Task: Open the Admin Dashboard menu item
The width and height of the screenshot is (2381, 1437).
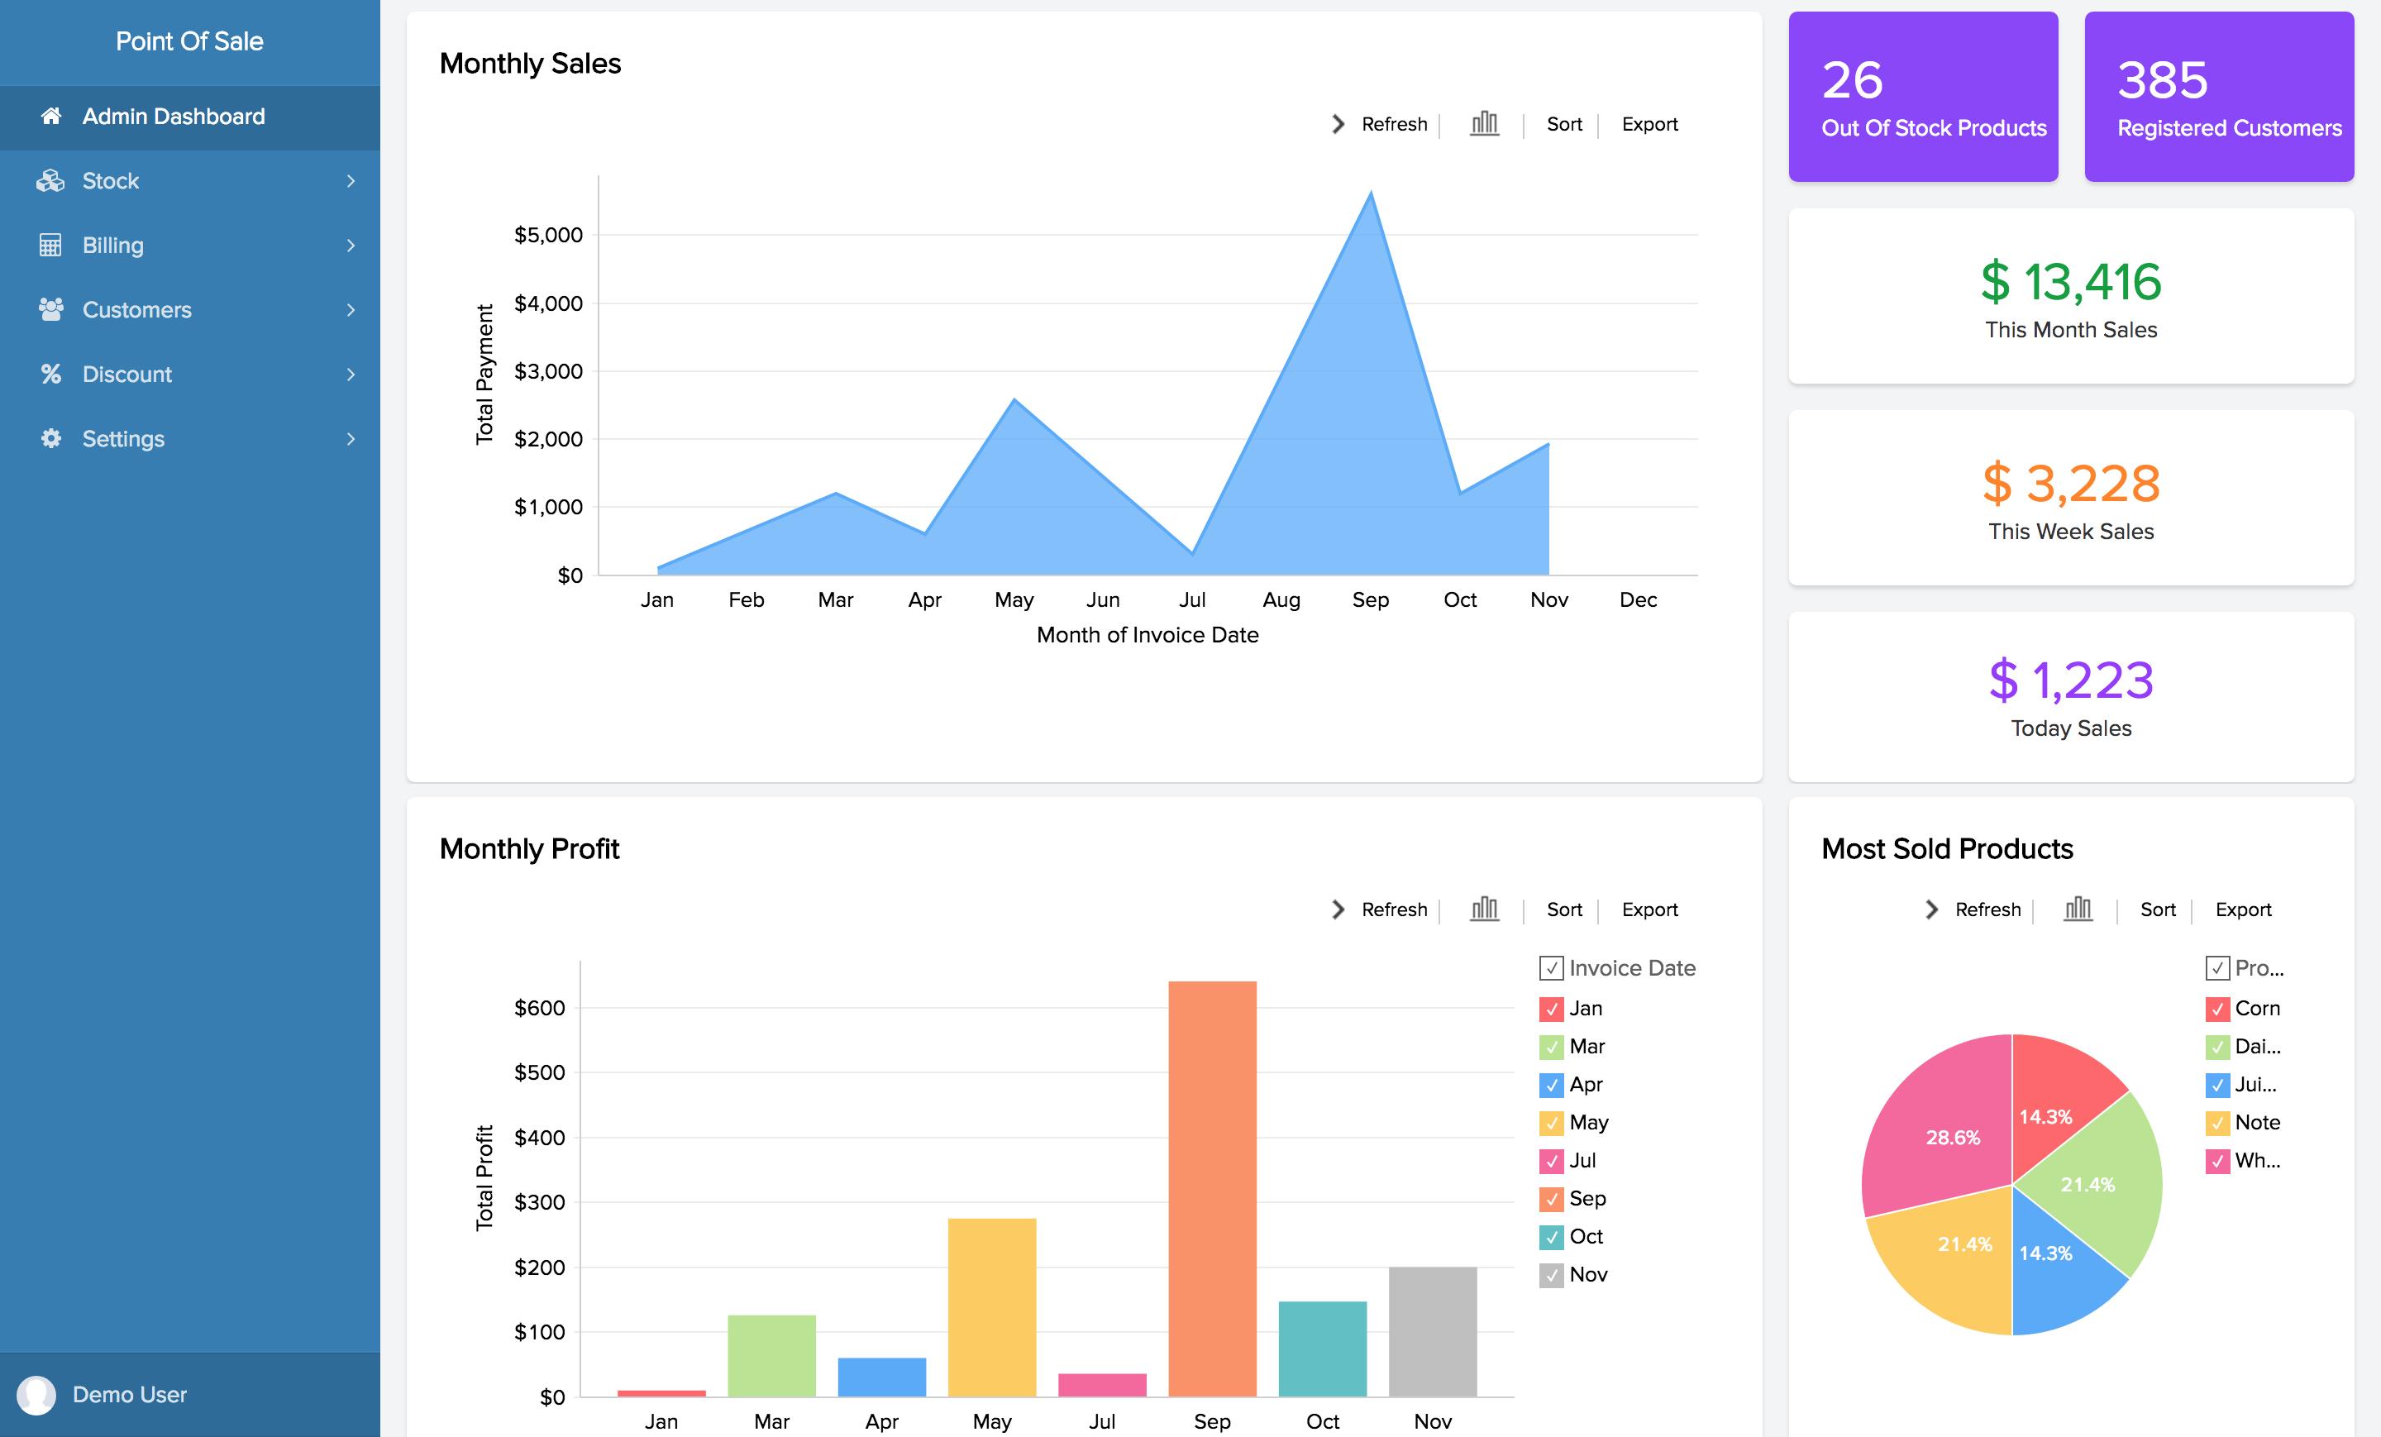Action: [x=173, y=117]
